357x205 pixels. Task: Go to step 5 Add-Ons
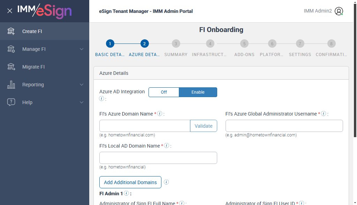pyautogui.click(x=244, y=44)
